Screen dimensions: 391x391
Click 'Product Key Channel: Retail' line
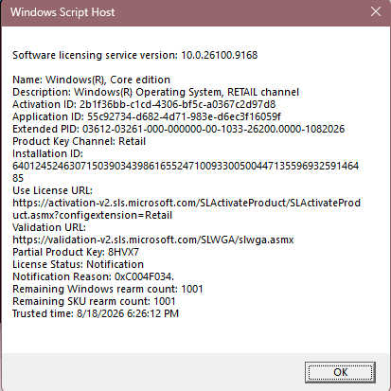pos(79,141)
